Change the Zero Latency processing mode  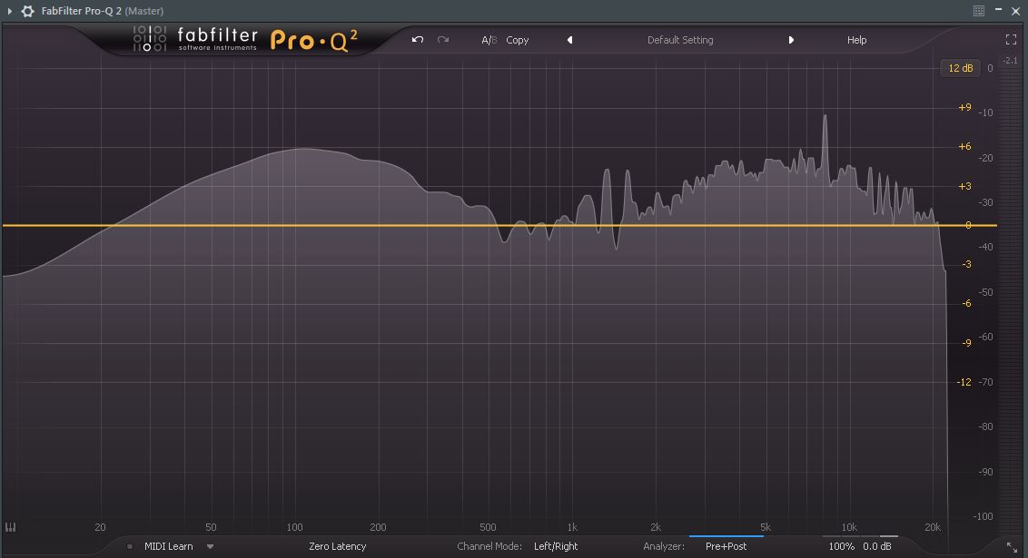[x=338, y=546]
